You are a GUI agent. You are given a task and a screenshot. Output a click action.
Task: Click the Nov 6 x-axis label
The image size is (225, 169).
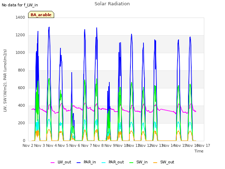tap(75, 145)
